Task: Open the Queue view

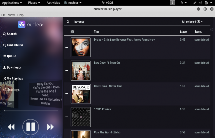Action: pos(9,56)
